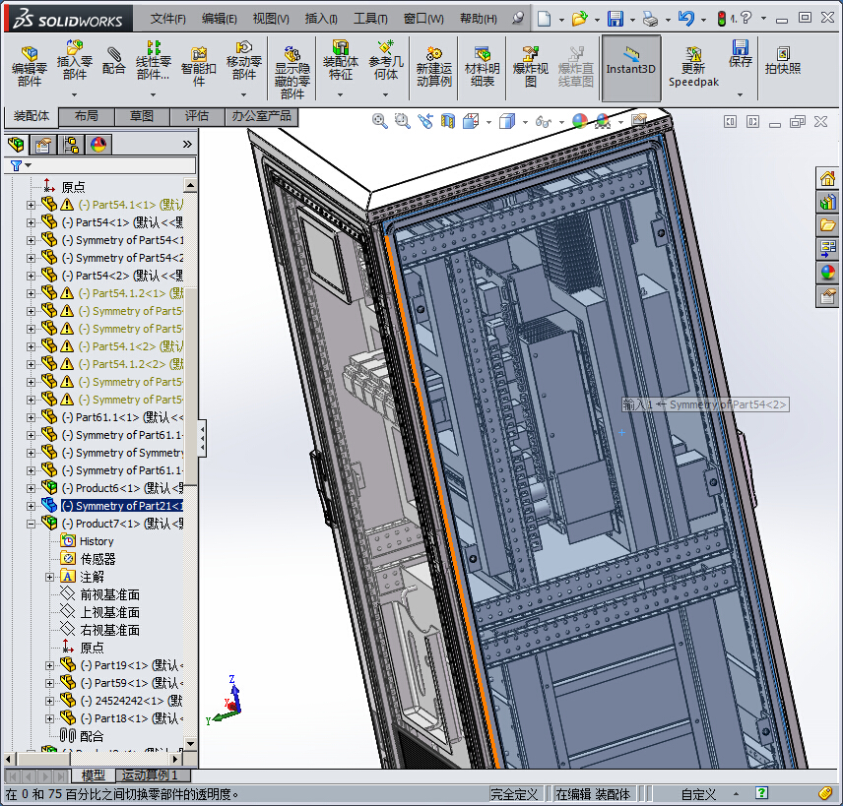The image size is (843, 806).
Task: Toggle the Instant3D button
Action: pos(630,66)
